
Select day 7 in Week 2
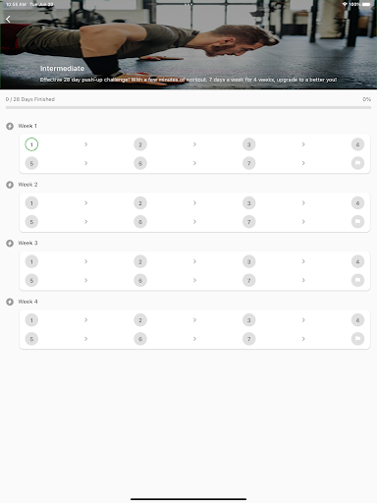coord(249,222)
